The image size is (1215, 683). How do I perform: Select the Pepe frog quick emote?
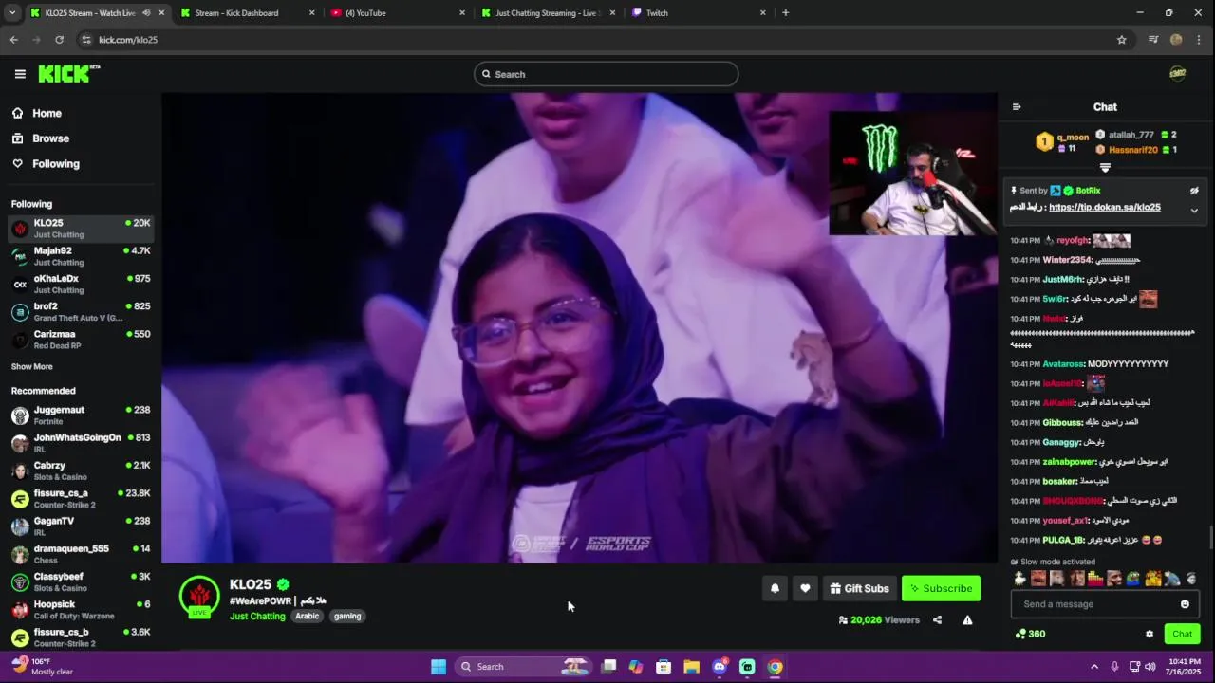tap(1133, 578)
